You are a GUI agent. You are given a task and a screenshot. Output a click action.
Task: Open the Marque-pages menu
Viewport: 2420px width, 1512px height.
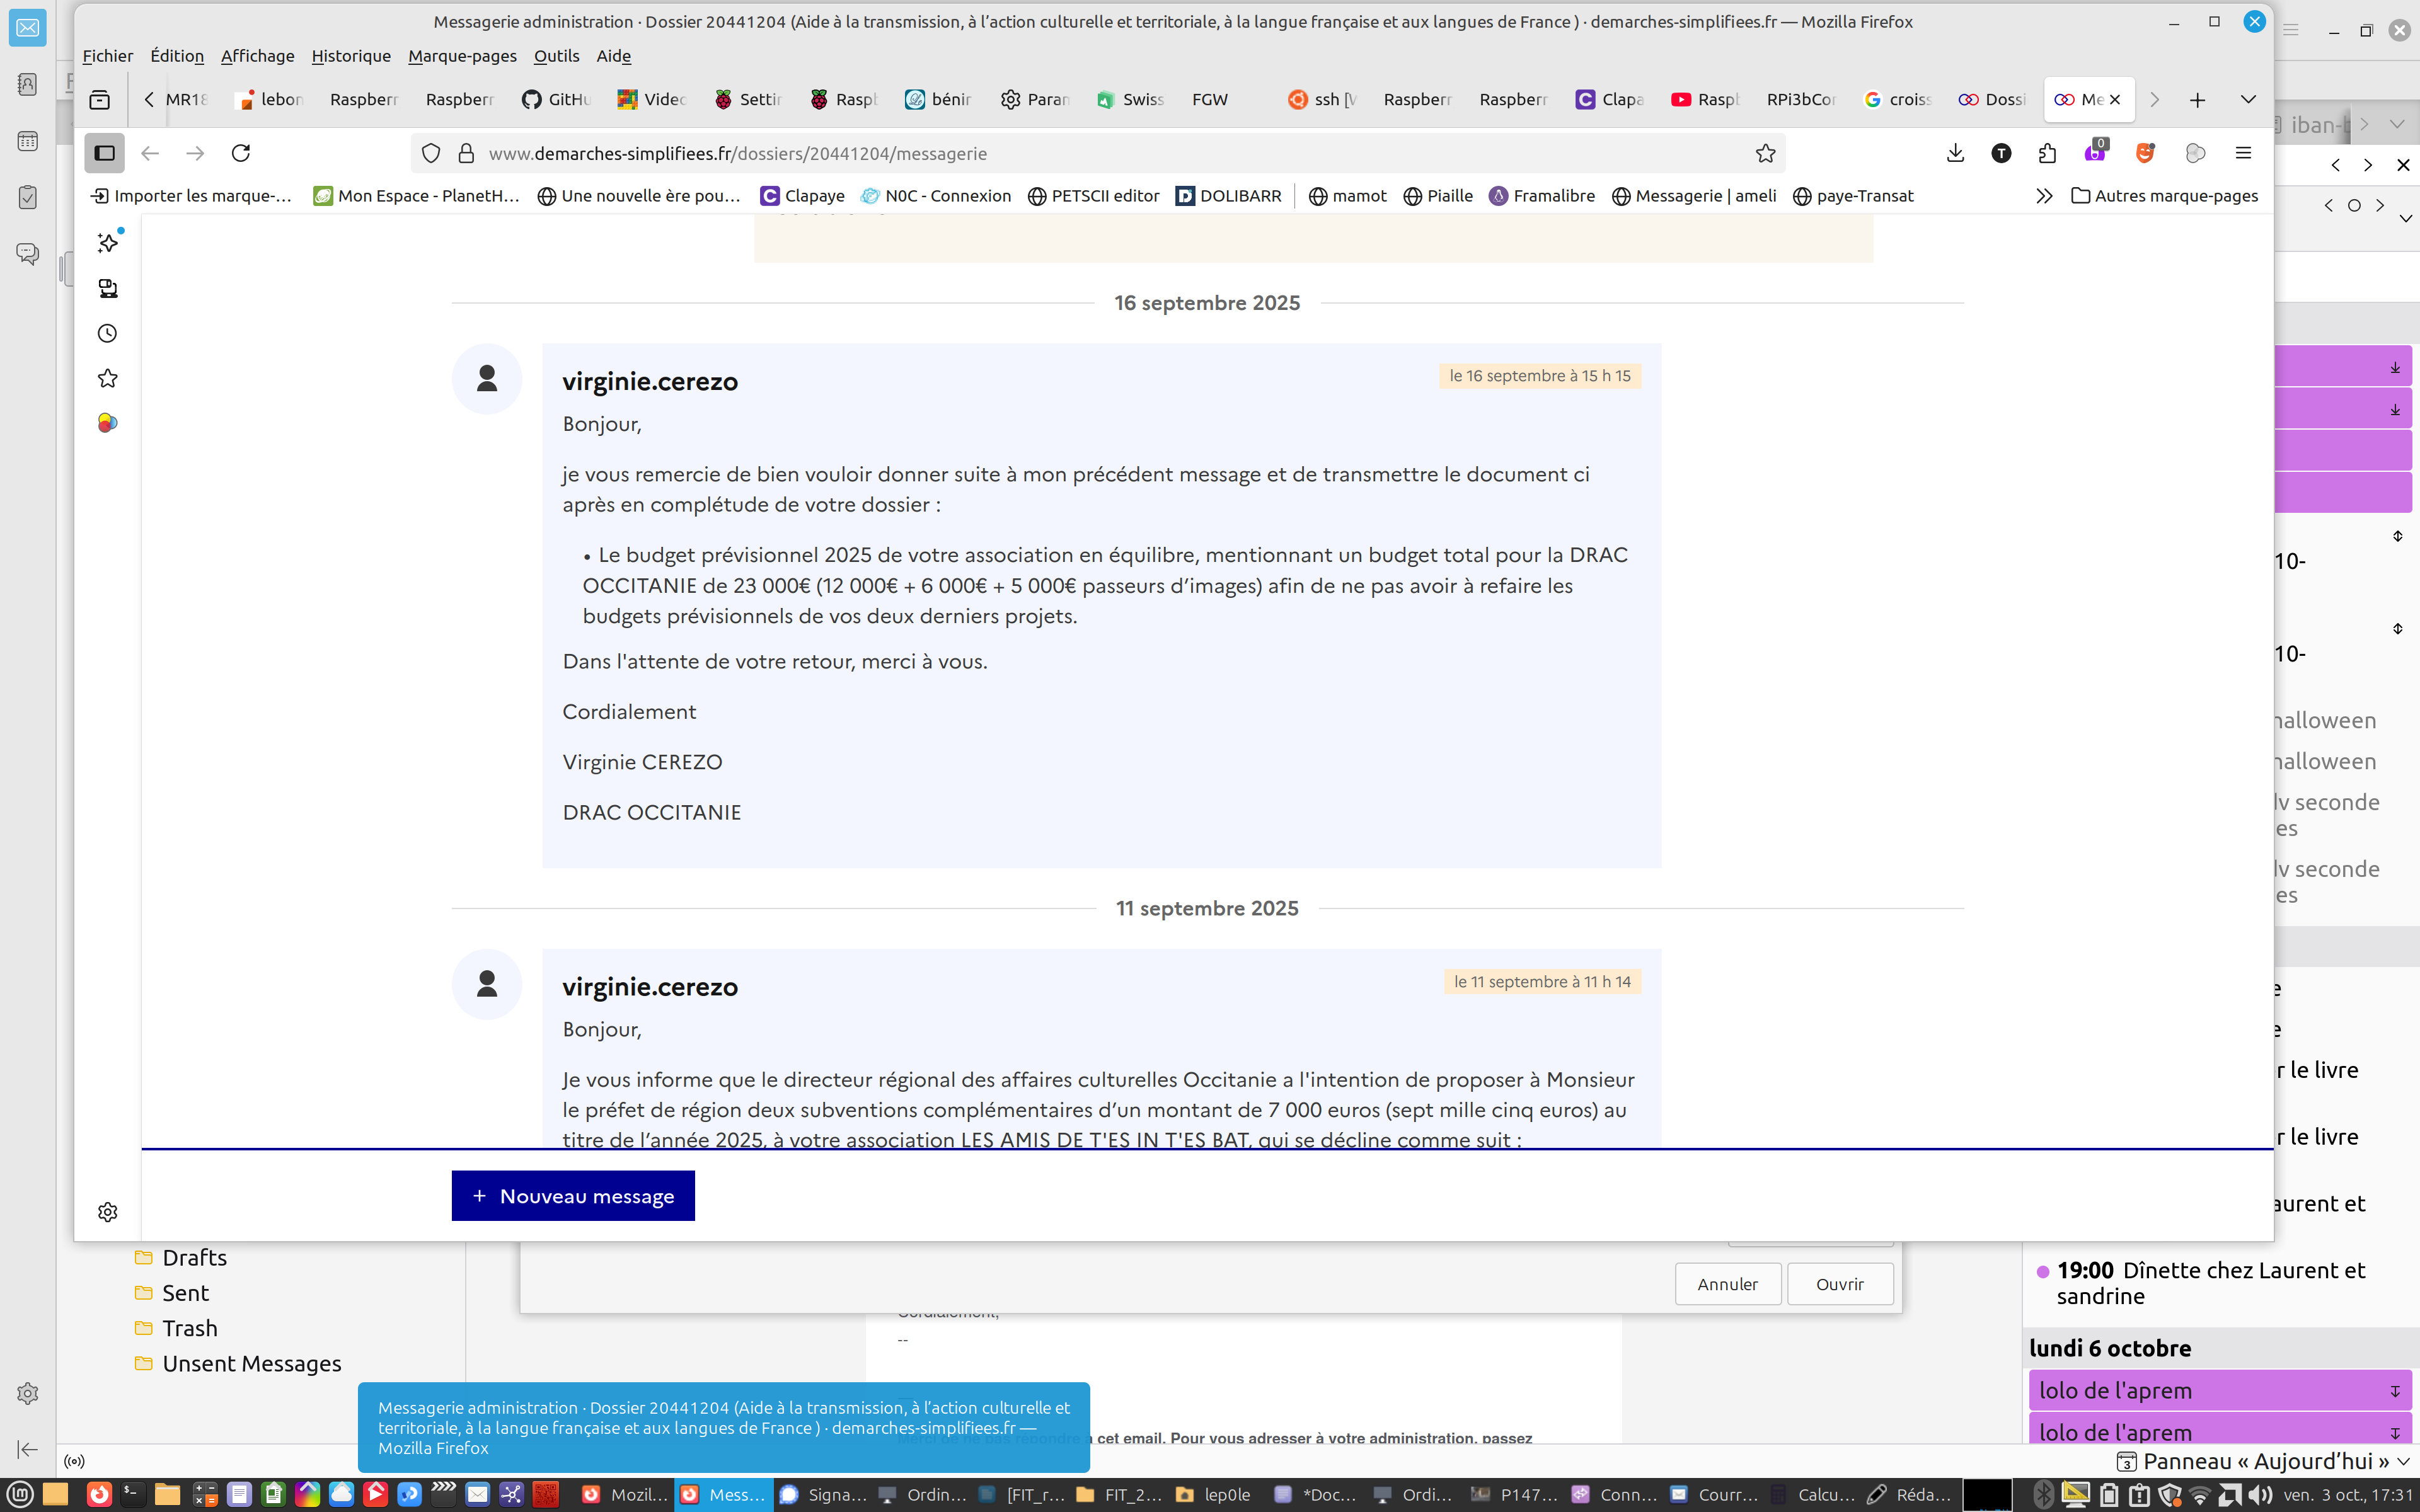pyautogui.click(x=462, y=56)
